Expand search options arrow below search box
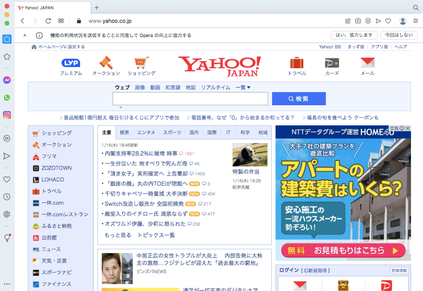Image resolution: width=423 pixels, height=291 pixels. [x=121, y=107]
